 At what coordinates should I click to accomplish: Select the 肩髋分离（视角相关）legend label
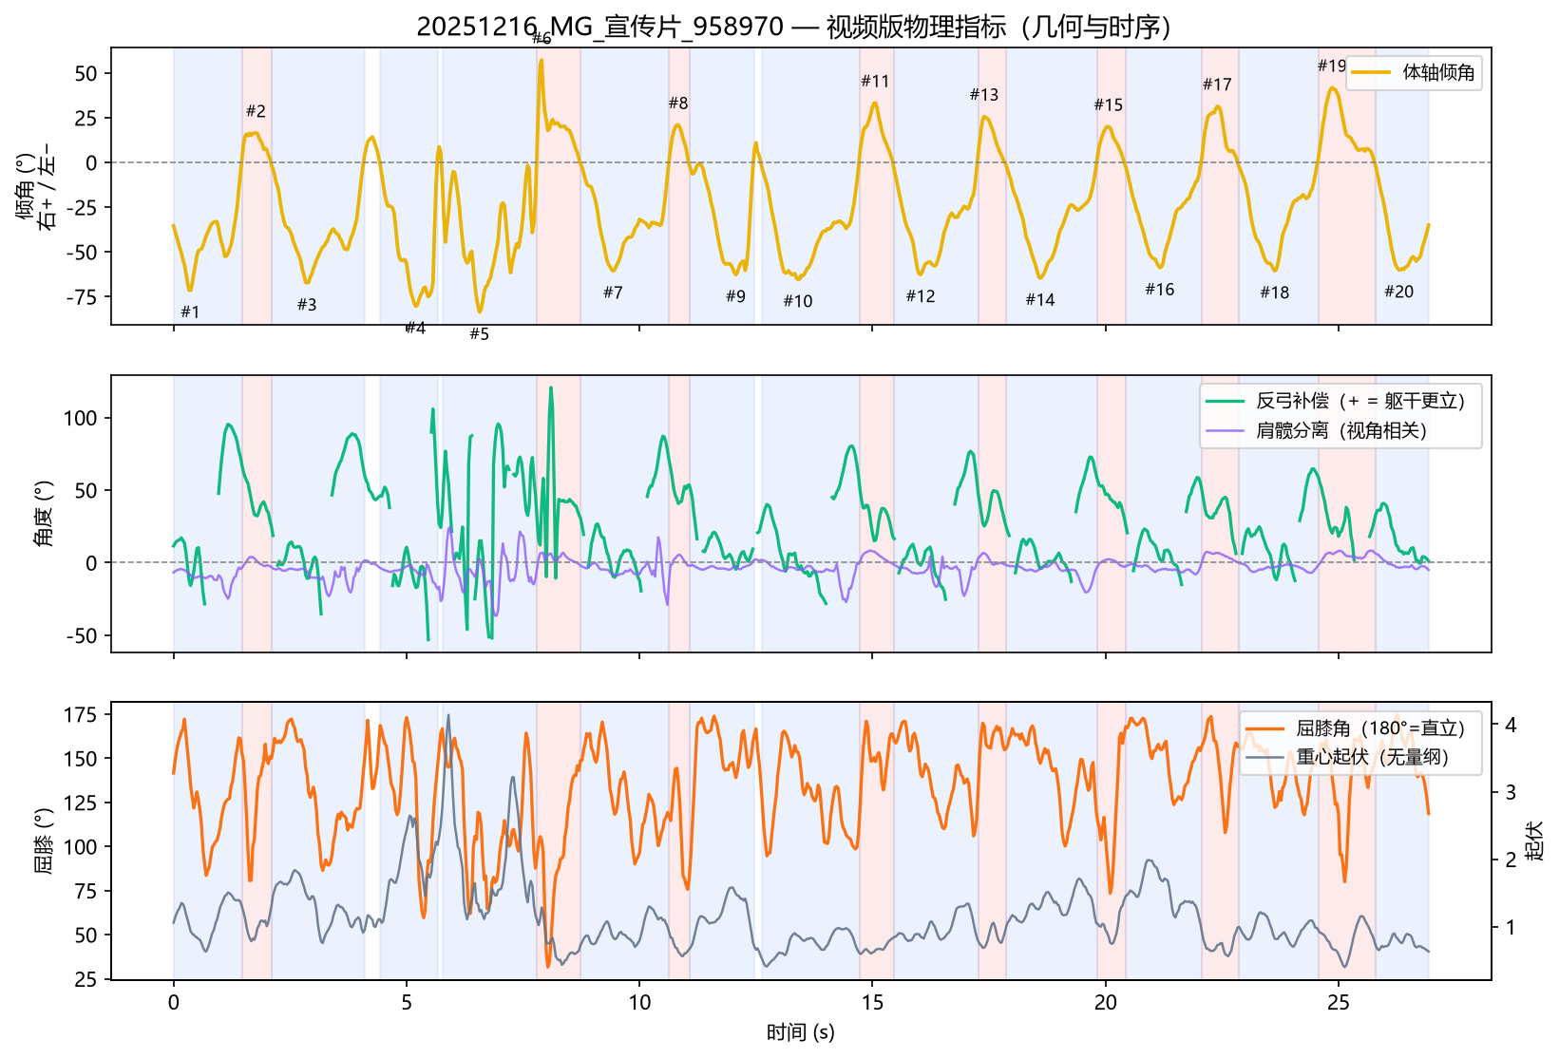click(x=1341, y=430)
